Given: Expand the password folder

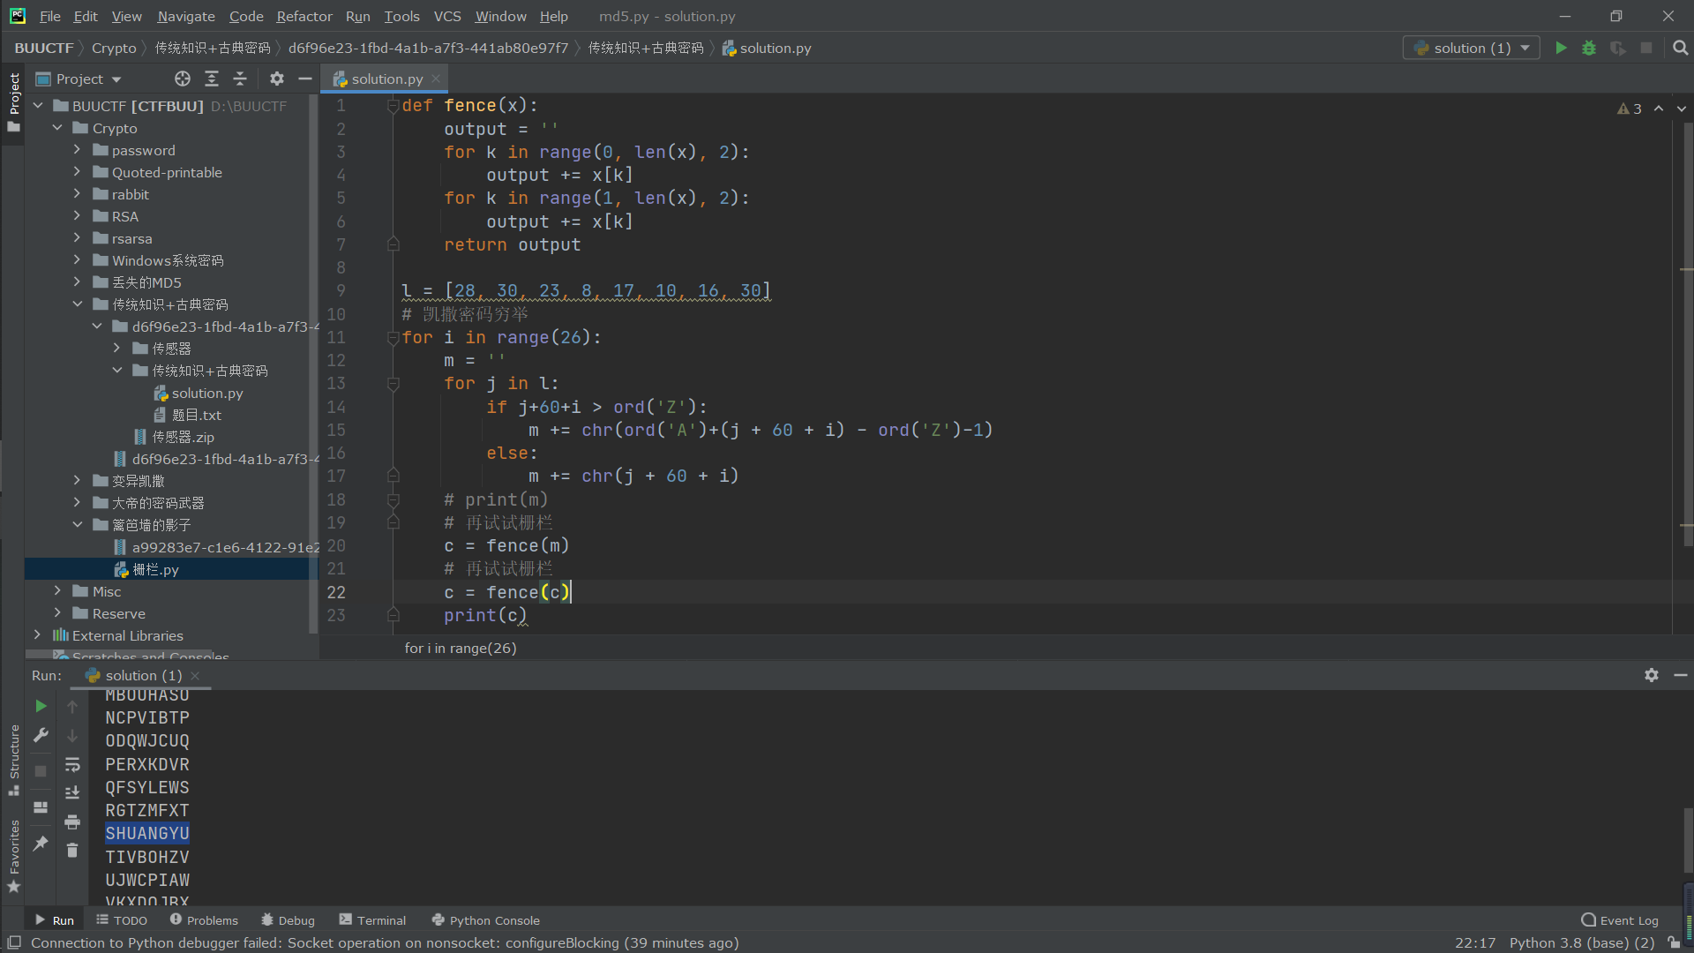Looking at the screenshot, I should pyautogui.click(x=78, y=150).
